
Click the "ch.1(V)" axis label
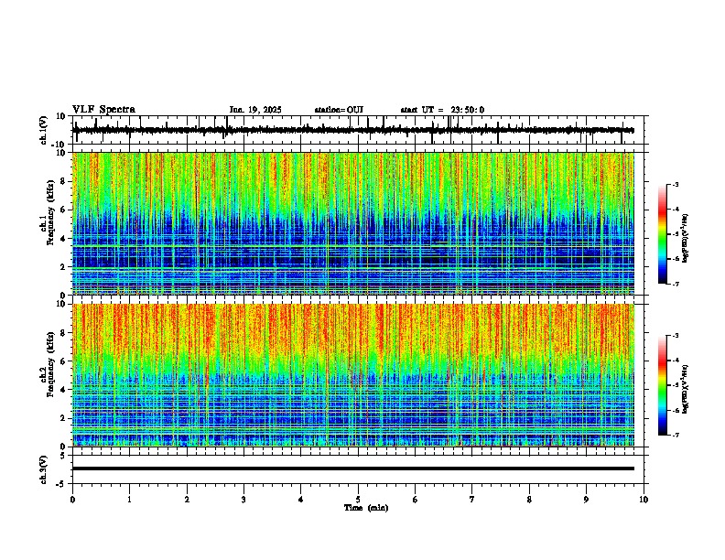pos(44,130)
